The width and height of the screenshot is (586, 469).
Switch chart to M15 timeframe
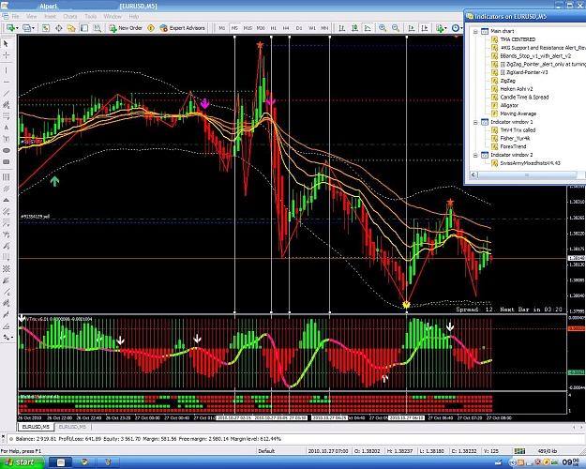pos(248,28)
